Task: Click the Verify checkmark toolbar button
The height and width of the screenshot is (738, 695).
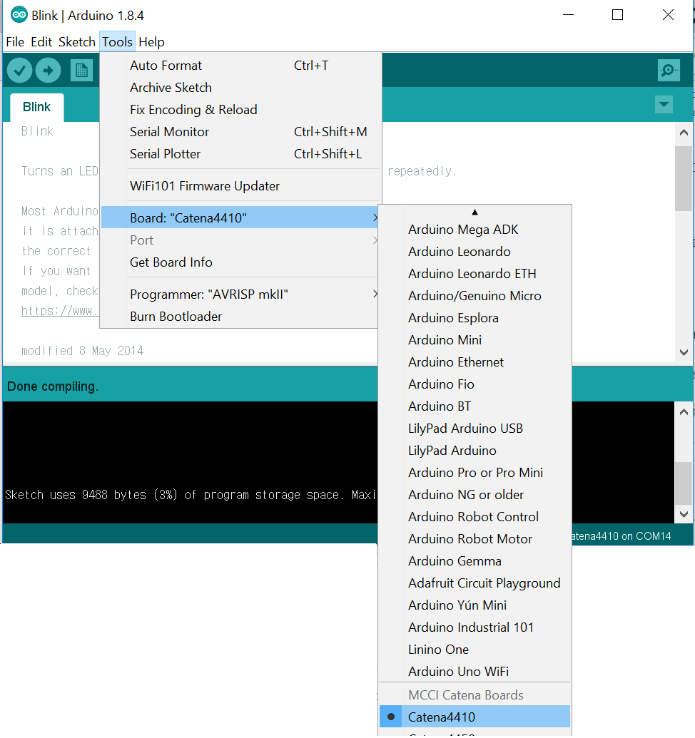Action: tap(19, 71)
